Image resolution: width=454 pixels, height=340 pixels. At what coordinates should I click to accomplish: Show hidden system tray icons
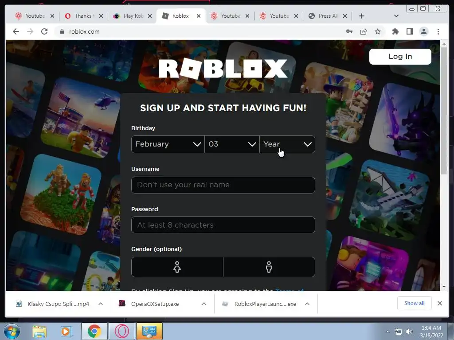(x=387, y=332)
